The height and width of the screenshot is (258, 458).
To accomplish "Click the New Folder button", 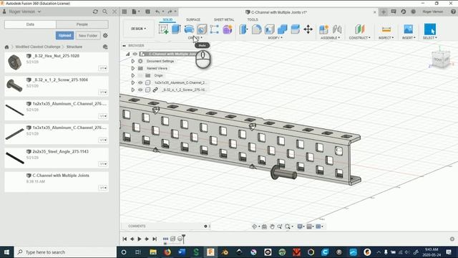I will pos(88,35).
